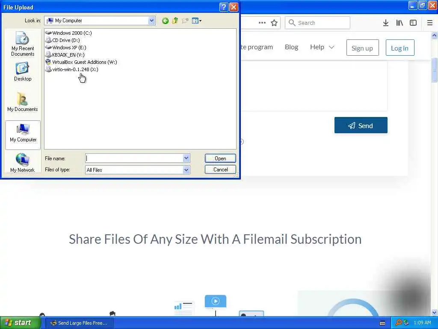Click the taskbar clock showing 1:09 AM
Viewport: 438px width, 329px height.
coord(422,323)
